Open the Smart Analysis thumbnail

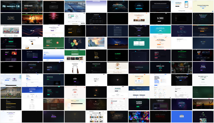(118, 6)
